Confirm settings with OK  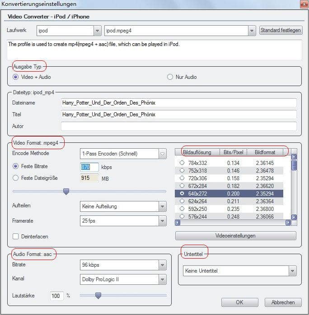click(x=240, y=302)
